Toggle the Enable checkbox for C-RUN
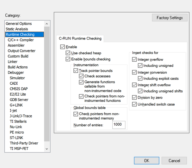This screenshot has width=192, height=168. pyautogui.click(x=62, y=47)
